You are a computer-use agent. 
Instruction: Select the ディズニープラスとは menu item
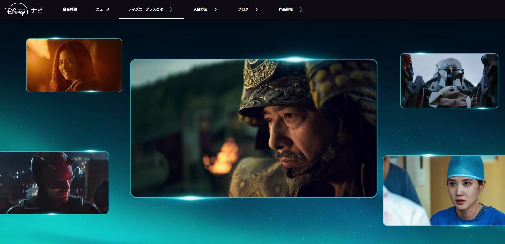[146, 9]
